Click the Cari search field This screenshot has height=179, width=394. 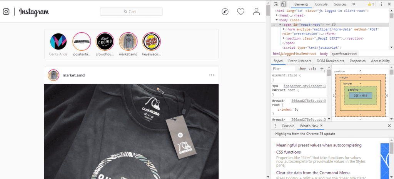[131, 12]
